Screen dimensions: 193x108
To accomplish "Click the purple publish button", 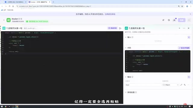I will point(182,20).
